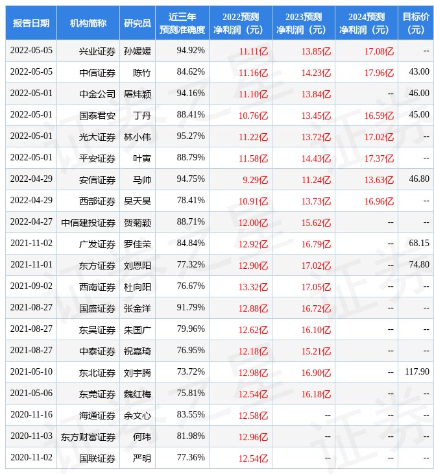Click researcher name 丁丹

(142, 116)
